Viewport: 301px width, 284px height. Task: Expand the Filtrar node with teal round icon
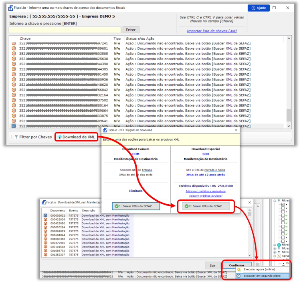click(x=275, y=245)
